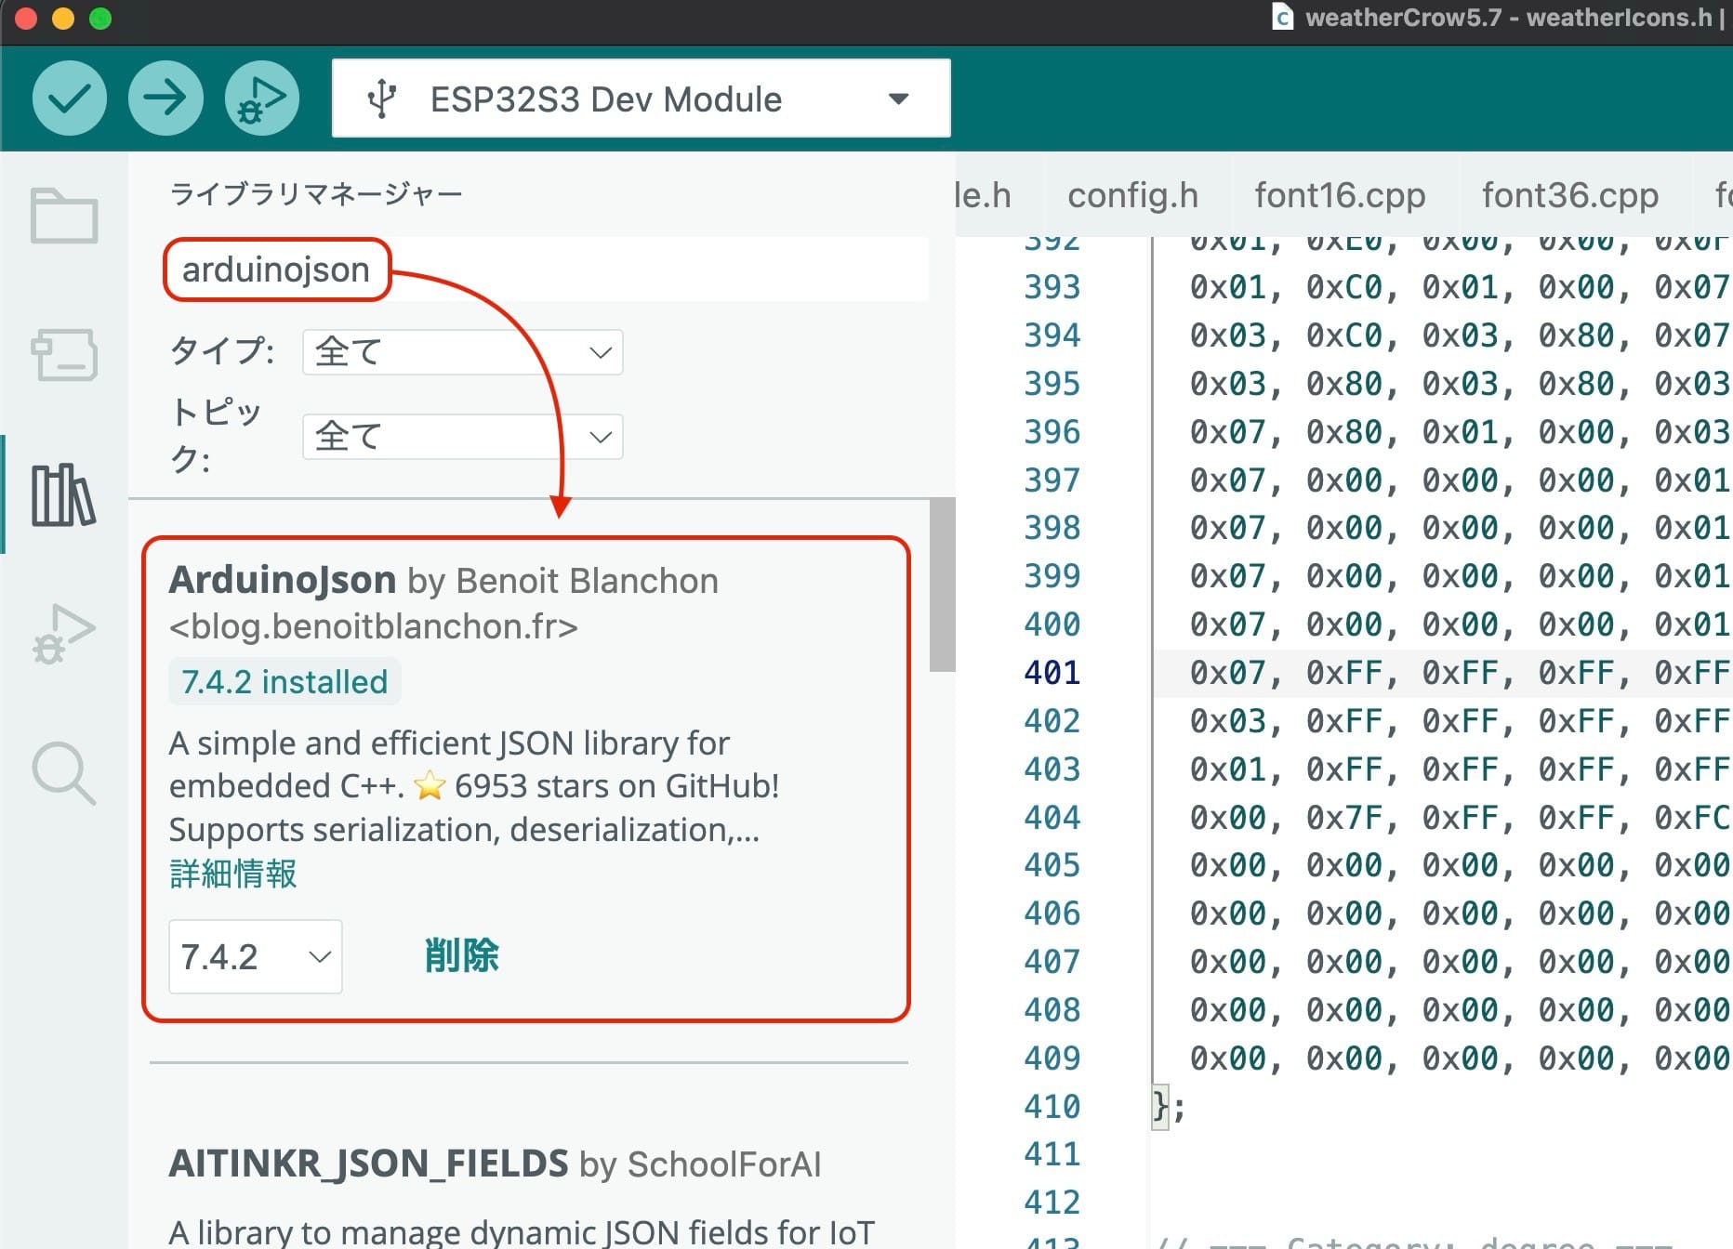Click the ArduinoJson library title
The width and height of the screenshot is (1733, 1249).
pos(283,580)
